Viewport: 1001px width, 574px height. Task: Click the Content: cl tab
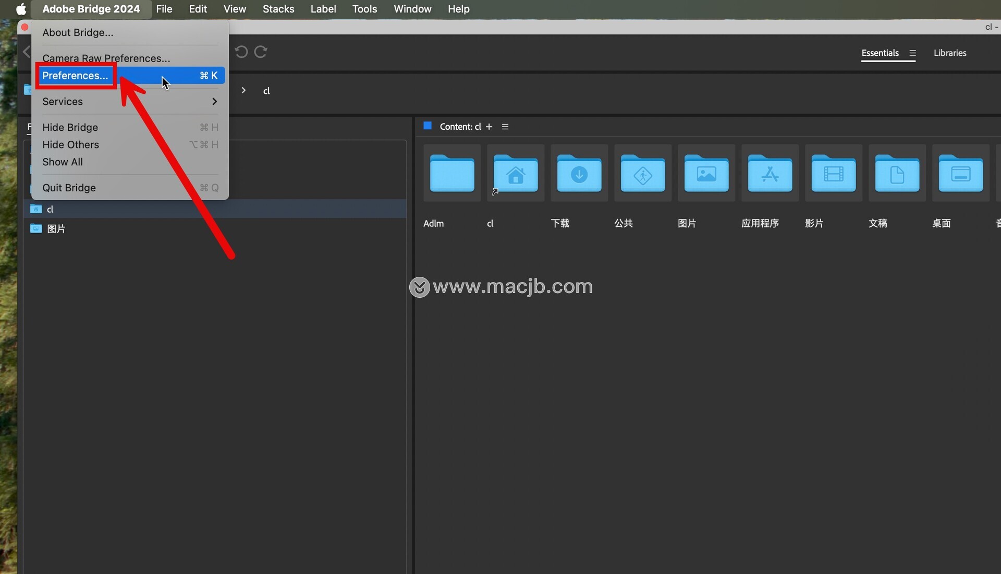coord(460,127)
